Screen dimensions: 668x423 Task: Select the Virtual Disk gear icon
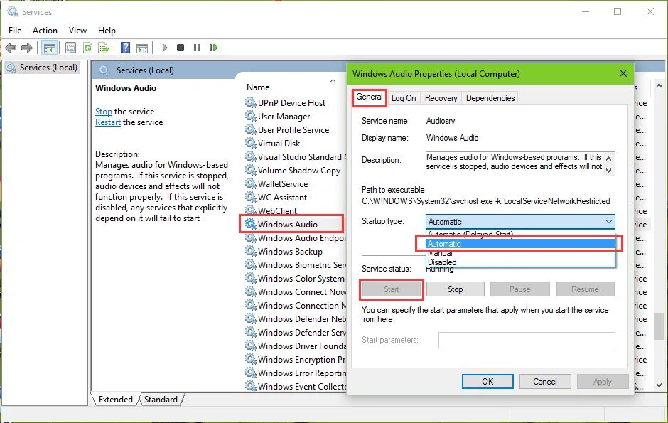(x=250, y=143)
